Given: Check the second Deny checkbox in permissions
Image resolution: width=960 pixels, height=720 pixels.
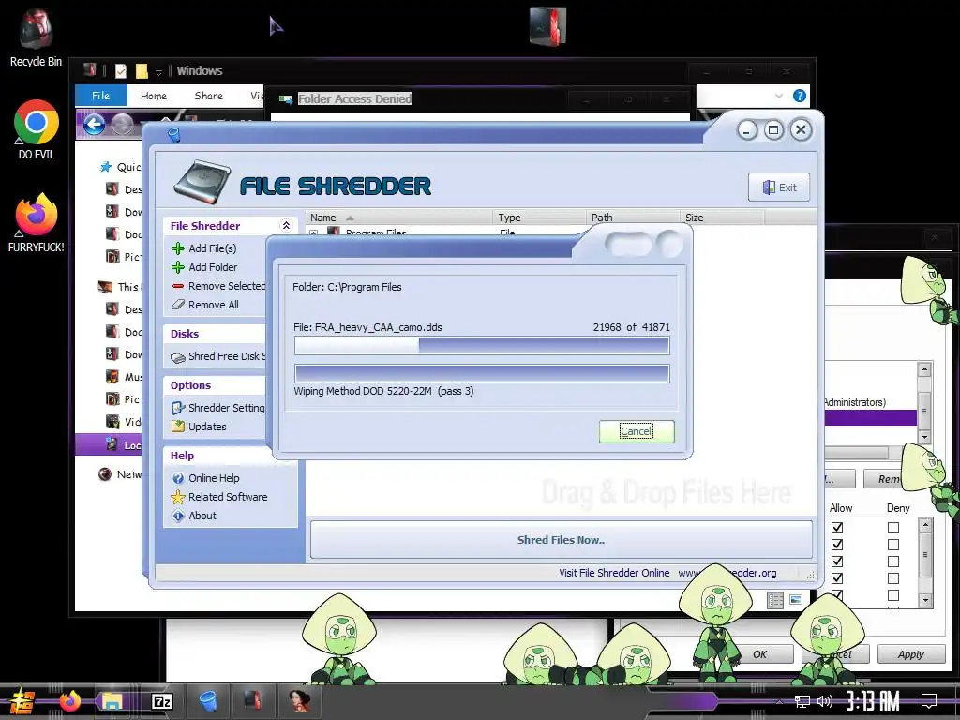Looking at the screenshot, I should [893, 545].
